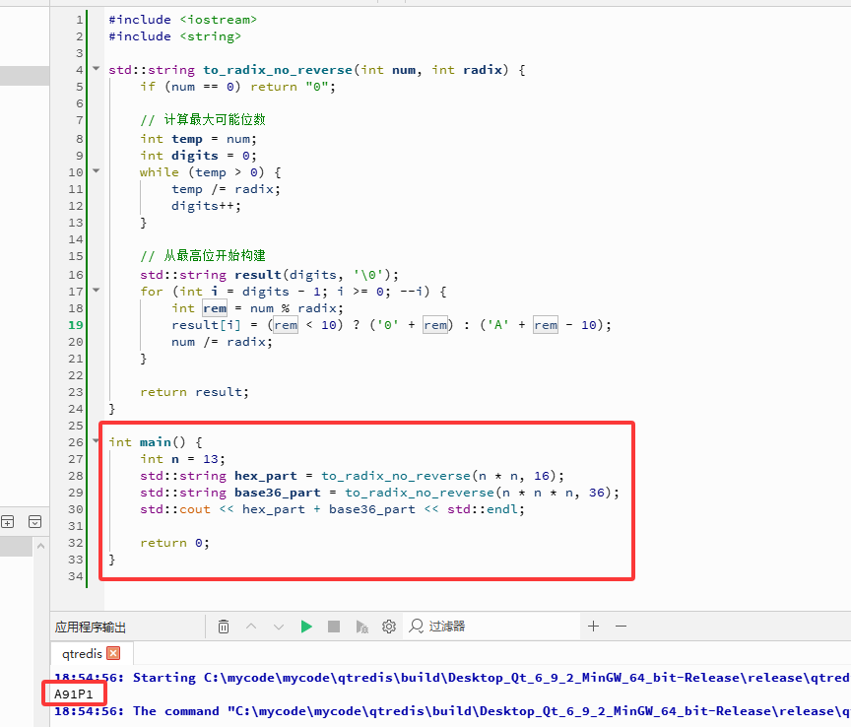Click the "#include <iostream>" line
The image size is (851, 727).
coord(182,20)
